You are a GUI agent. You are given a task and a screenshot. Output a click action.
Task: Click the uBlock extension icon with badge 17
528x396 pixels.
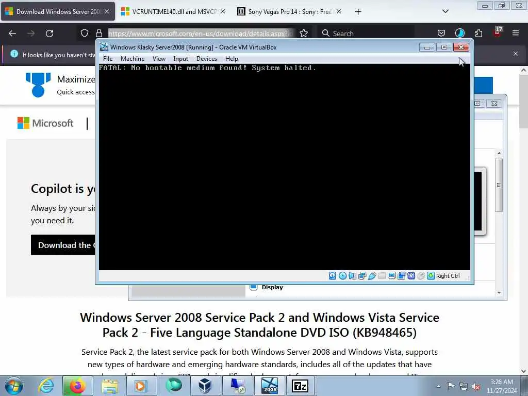(x=498, y=32)
